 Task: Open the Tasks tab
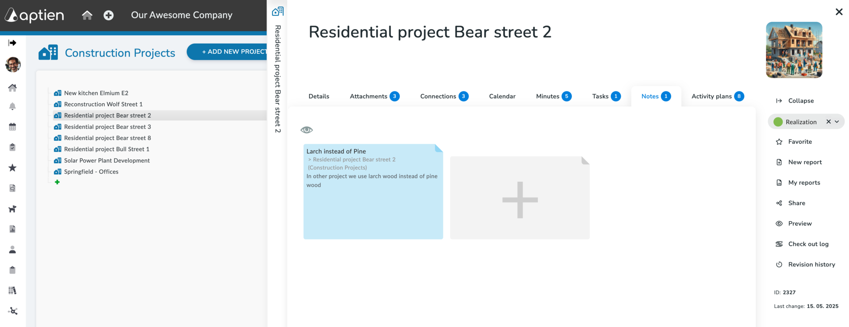(606, 96)
